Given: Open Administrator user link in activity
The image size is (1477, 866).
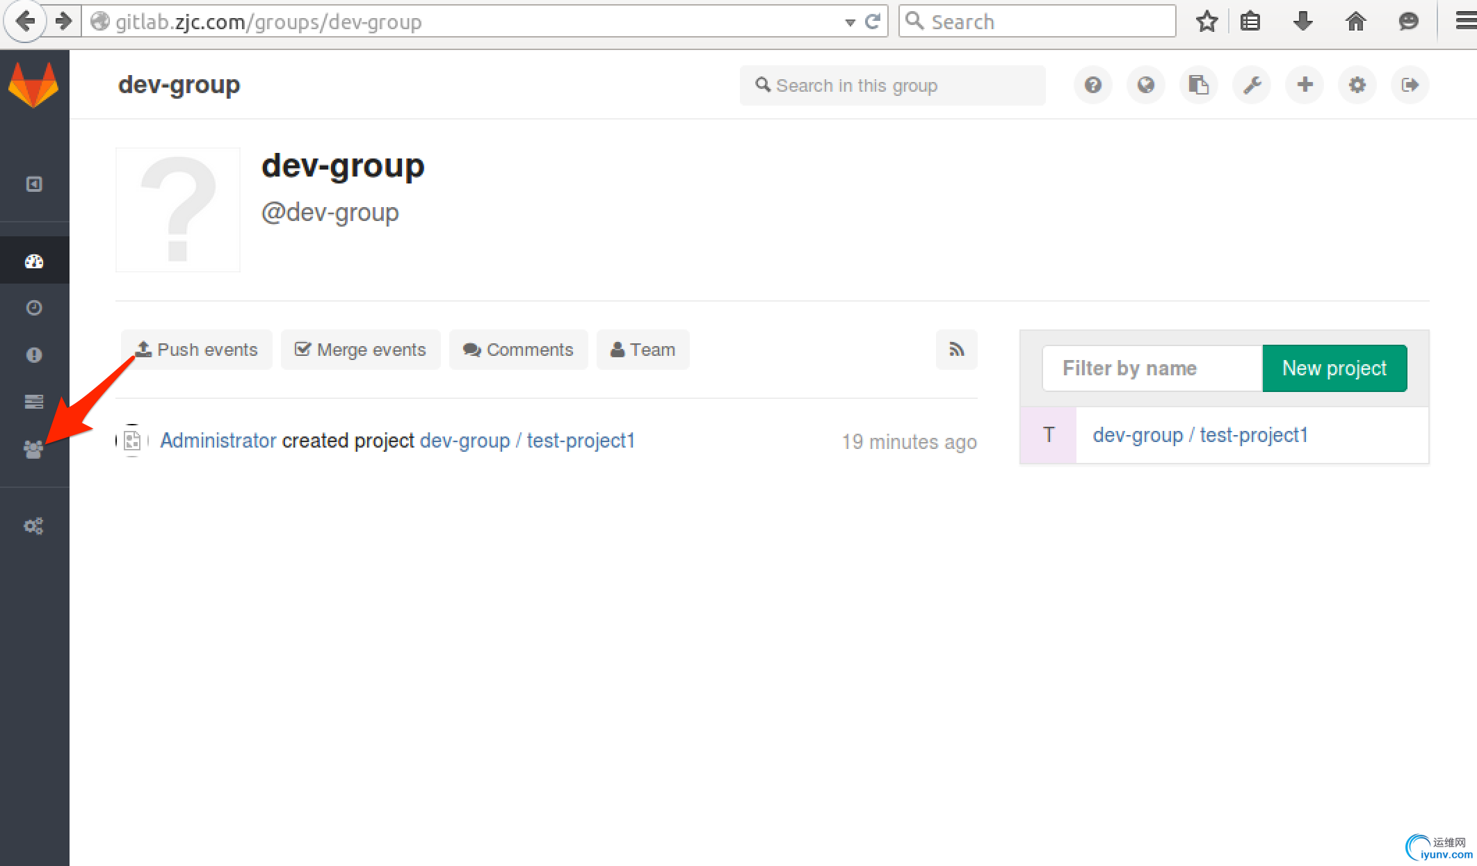Looking at the screenshot, I should tap(218, 441).
